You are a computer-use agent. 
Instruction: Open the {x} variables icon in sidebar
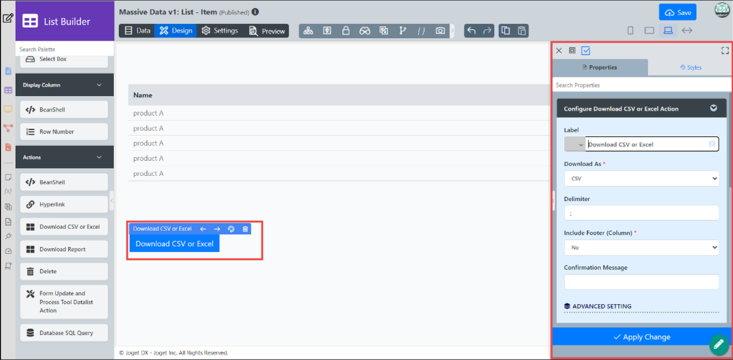point(8,191)
